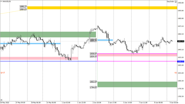Click 1863.10 on the price scale
This screenshot has height=104, width=185.
pos(181,34)
